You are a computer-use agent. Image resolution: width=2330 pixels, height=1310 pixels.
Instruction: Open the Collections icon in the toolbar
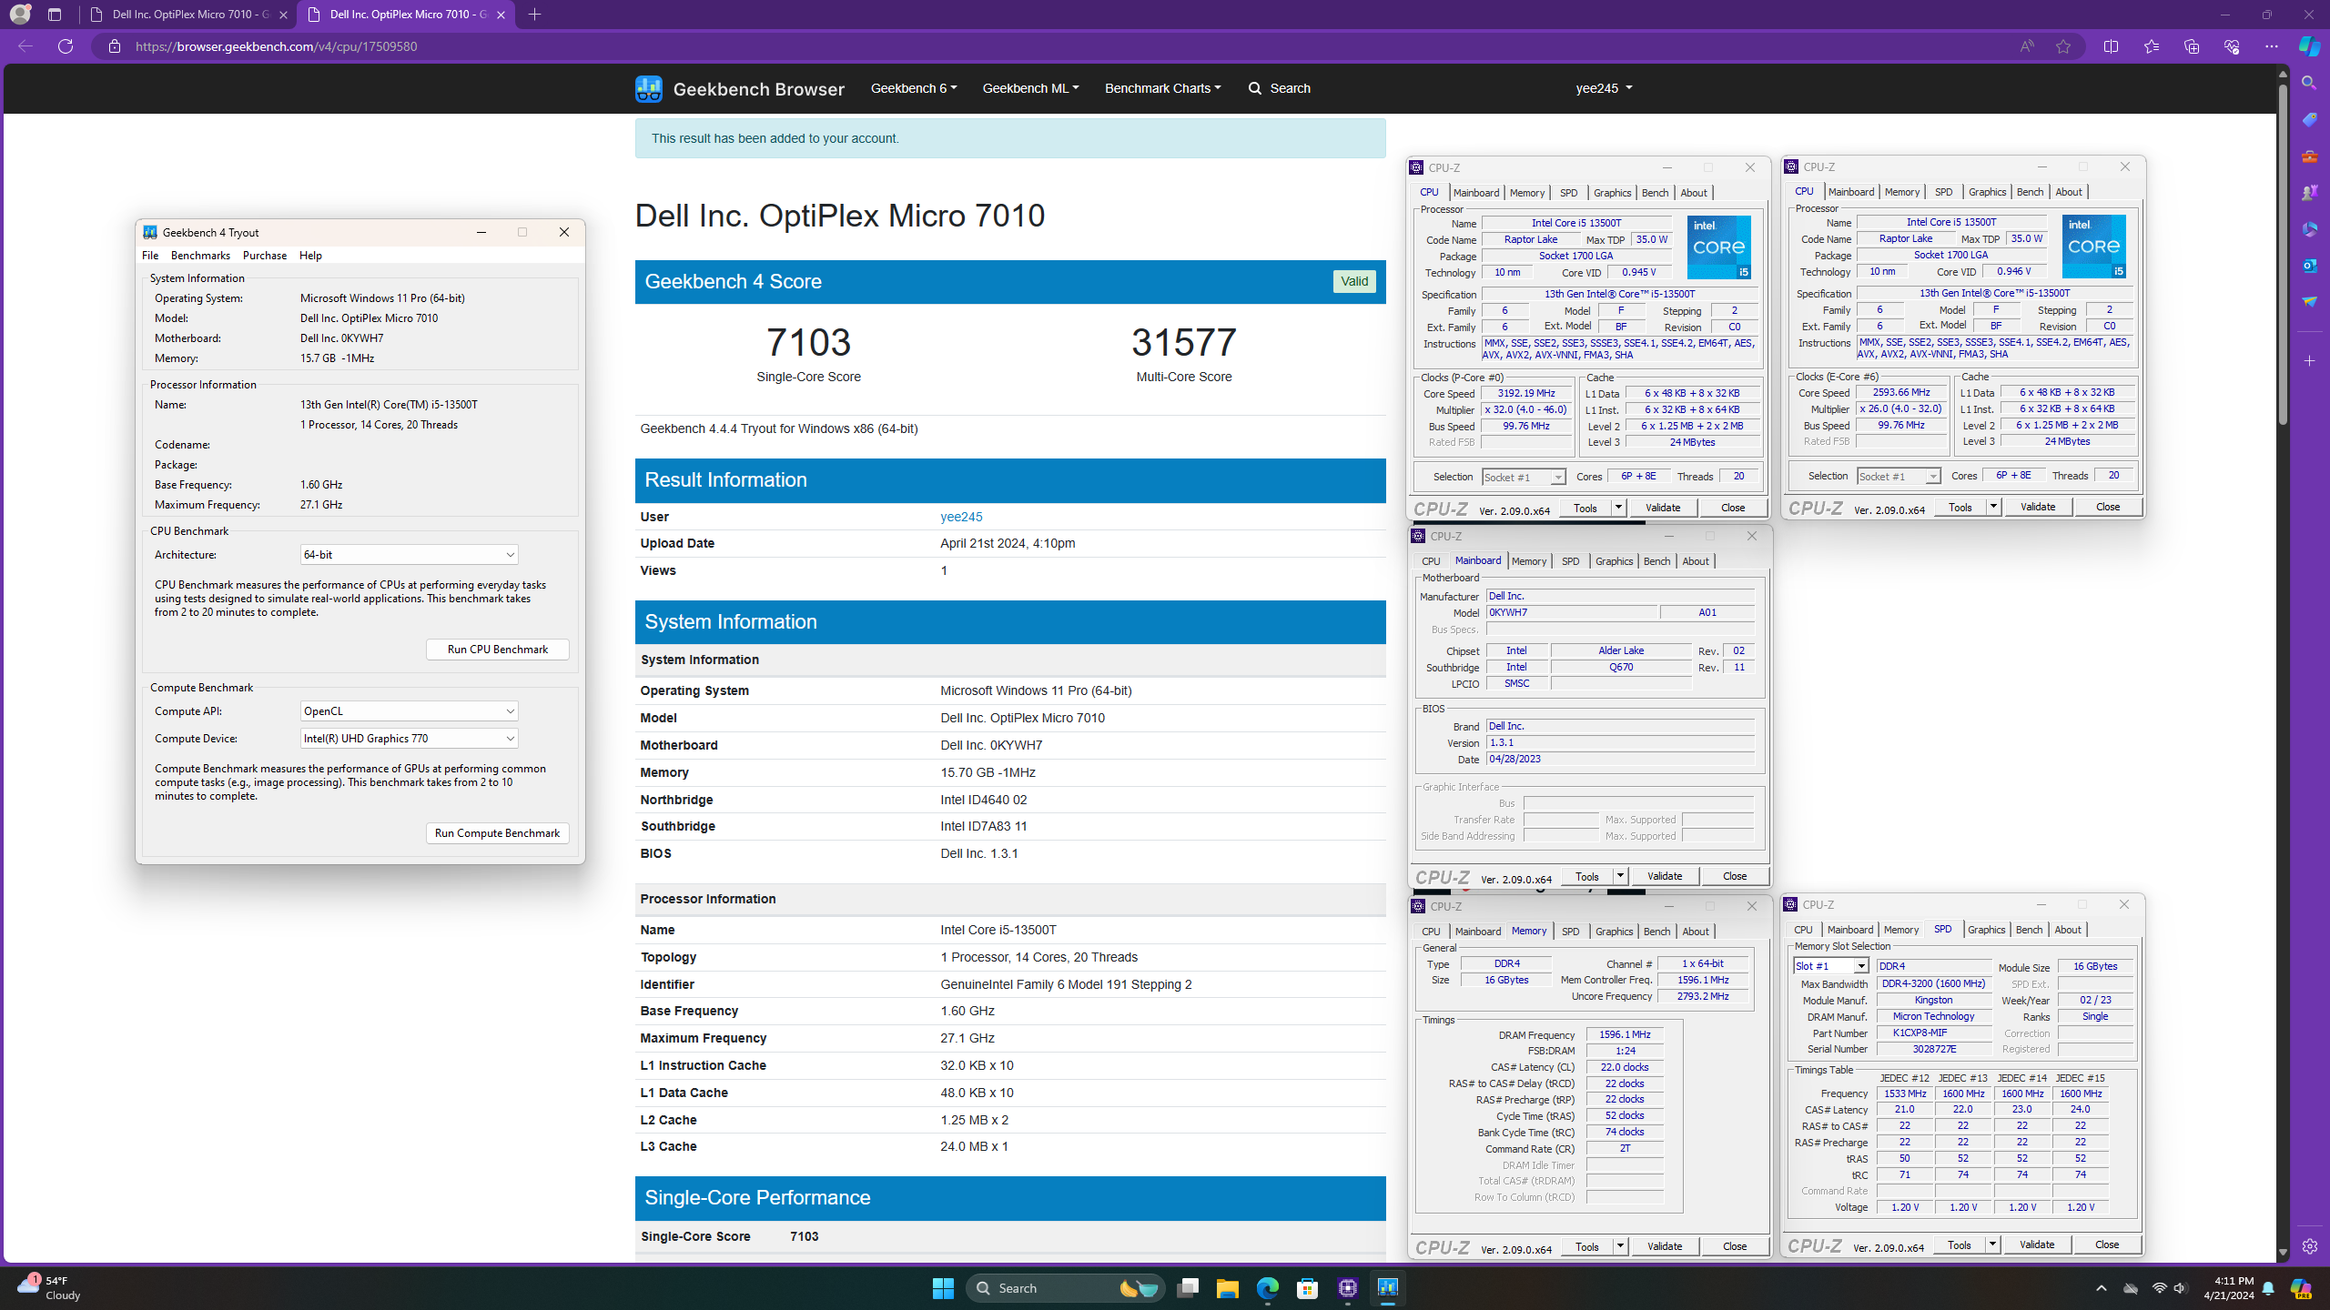coord(2192,46)
